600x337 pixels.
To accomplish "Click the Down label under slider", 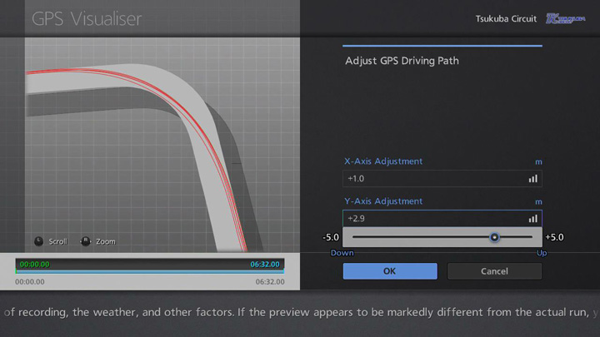I will [x=342, y=252].
